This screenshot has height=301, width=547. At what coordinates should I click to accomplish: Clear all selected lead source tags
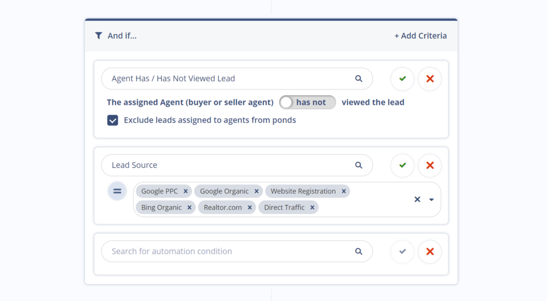[417, 199]
